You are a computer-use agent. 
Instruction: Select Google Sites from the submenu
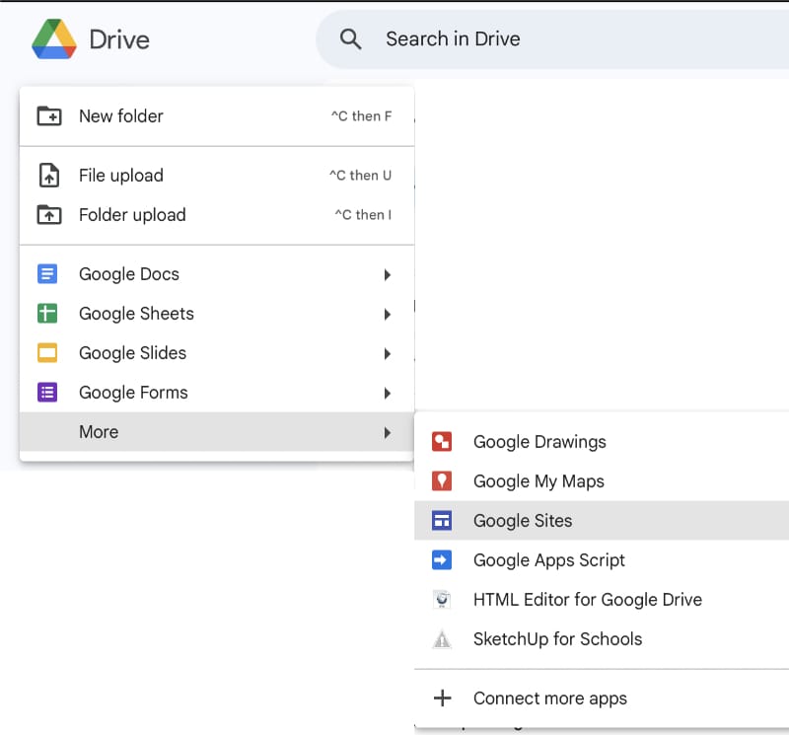[x=523, y=521]
